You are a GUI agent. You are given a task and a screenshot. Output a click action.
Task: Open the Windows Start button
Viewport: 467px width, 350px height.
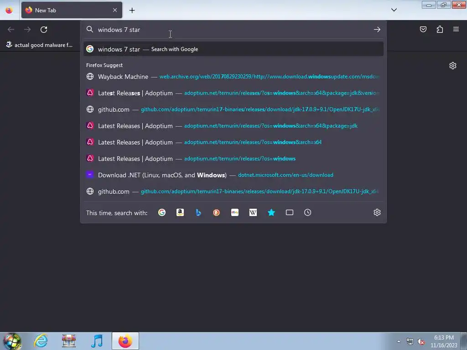12,341
